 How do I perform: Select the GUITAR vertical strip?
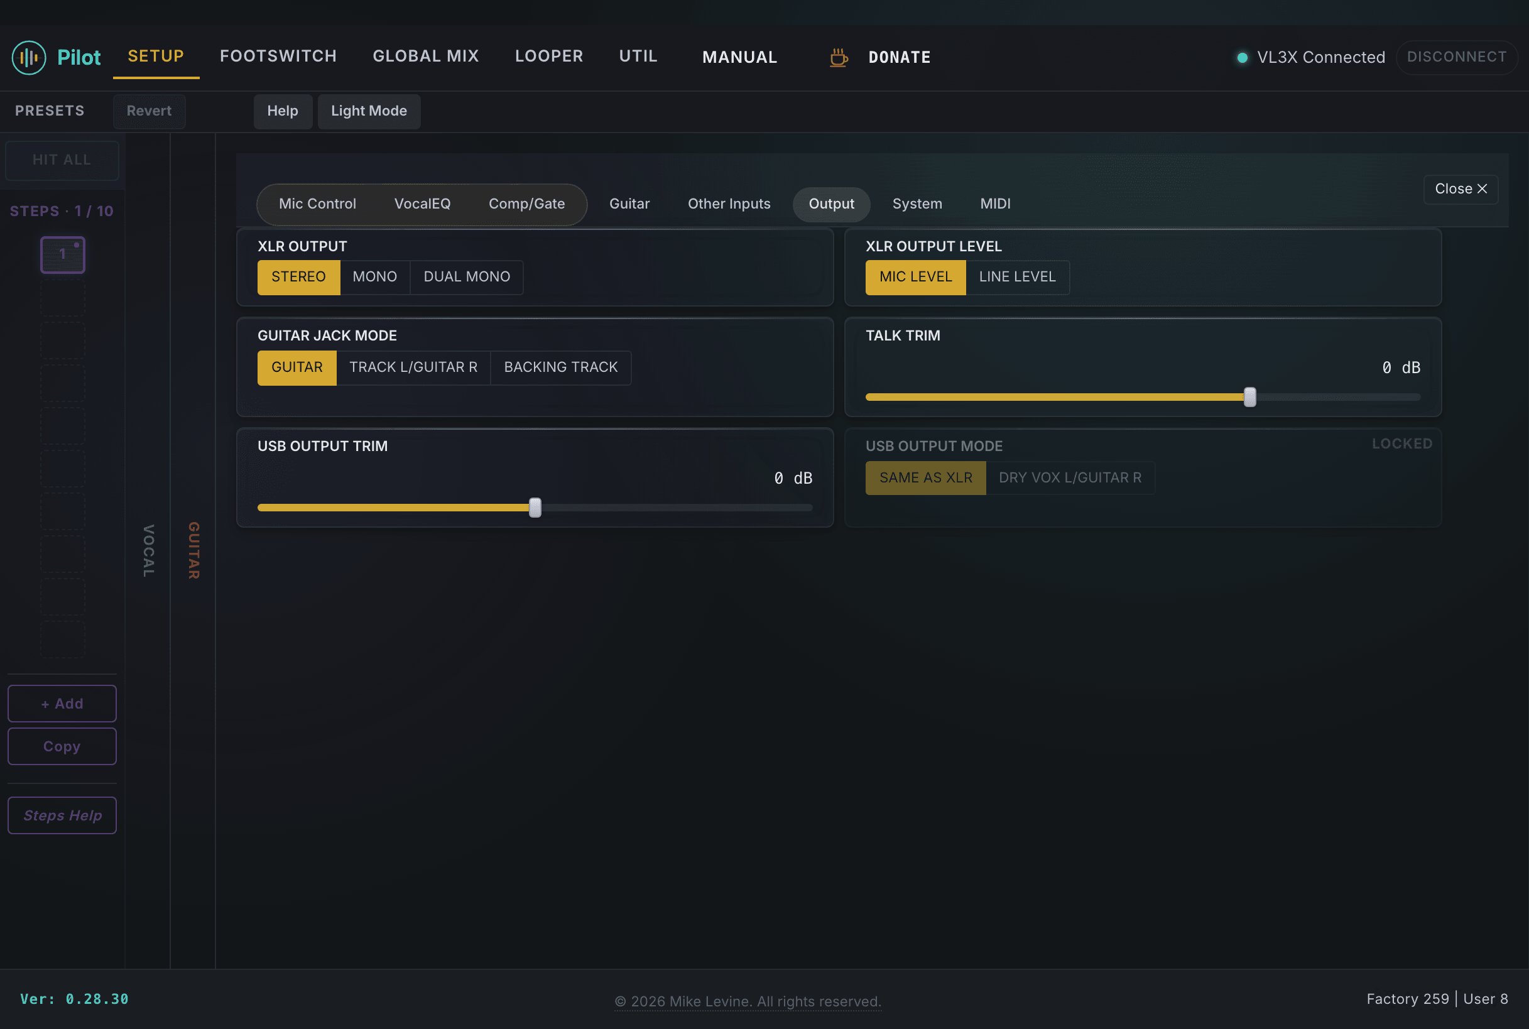click(x=193, y=550)
